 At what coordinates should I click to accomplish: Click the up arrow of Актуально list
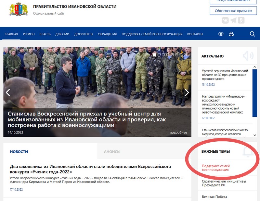tap(255, 67)
